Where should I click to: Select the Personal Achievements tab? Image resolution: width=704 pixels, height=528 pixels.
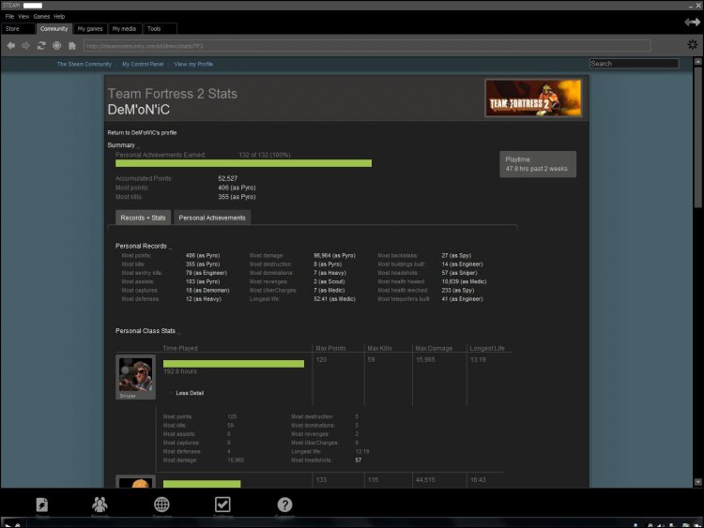click(212, 218)
